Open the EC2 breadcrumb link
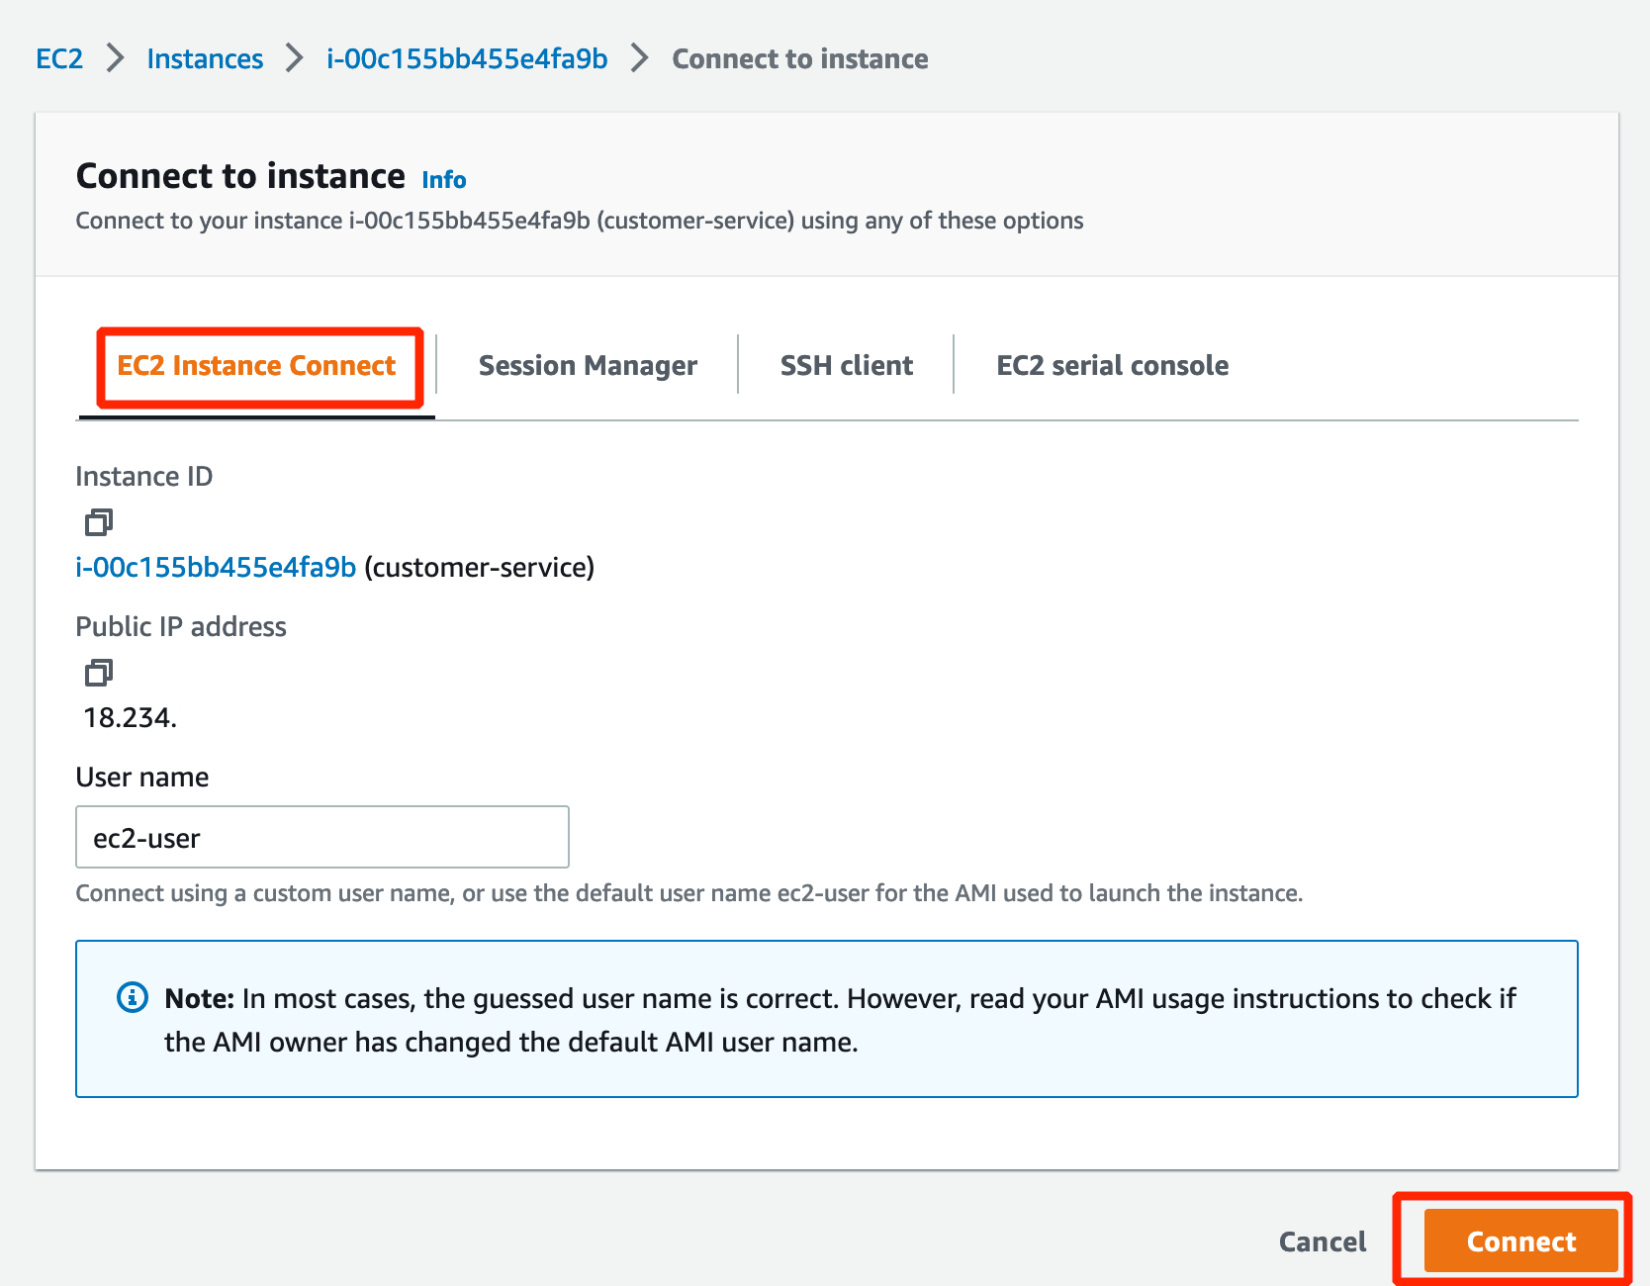Image resolution: width=1650 pixels, height=1286 pixels. coord(59,59)
